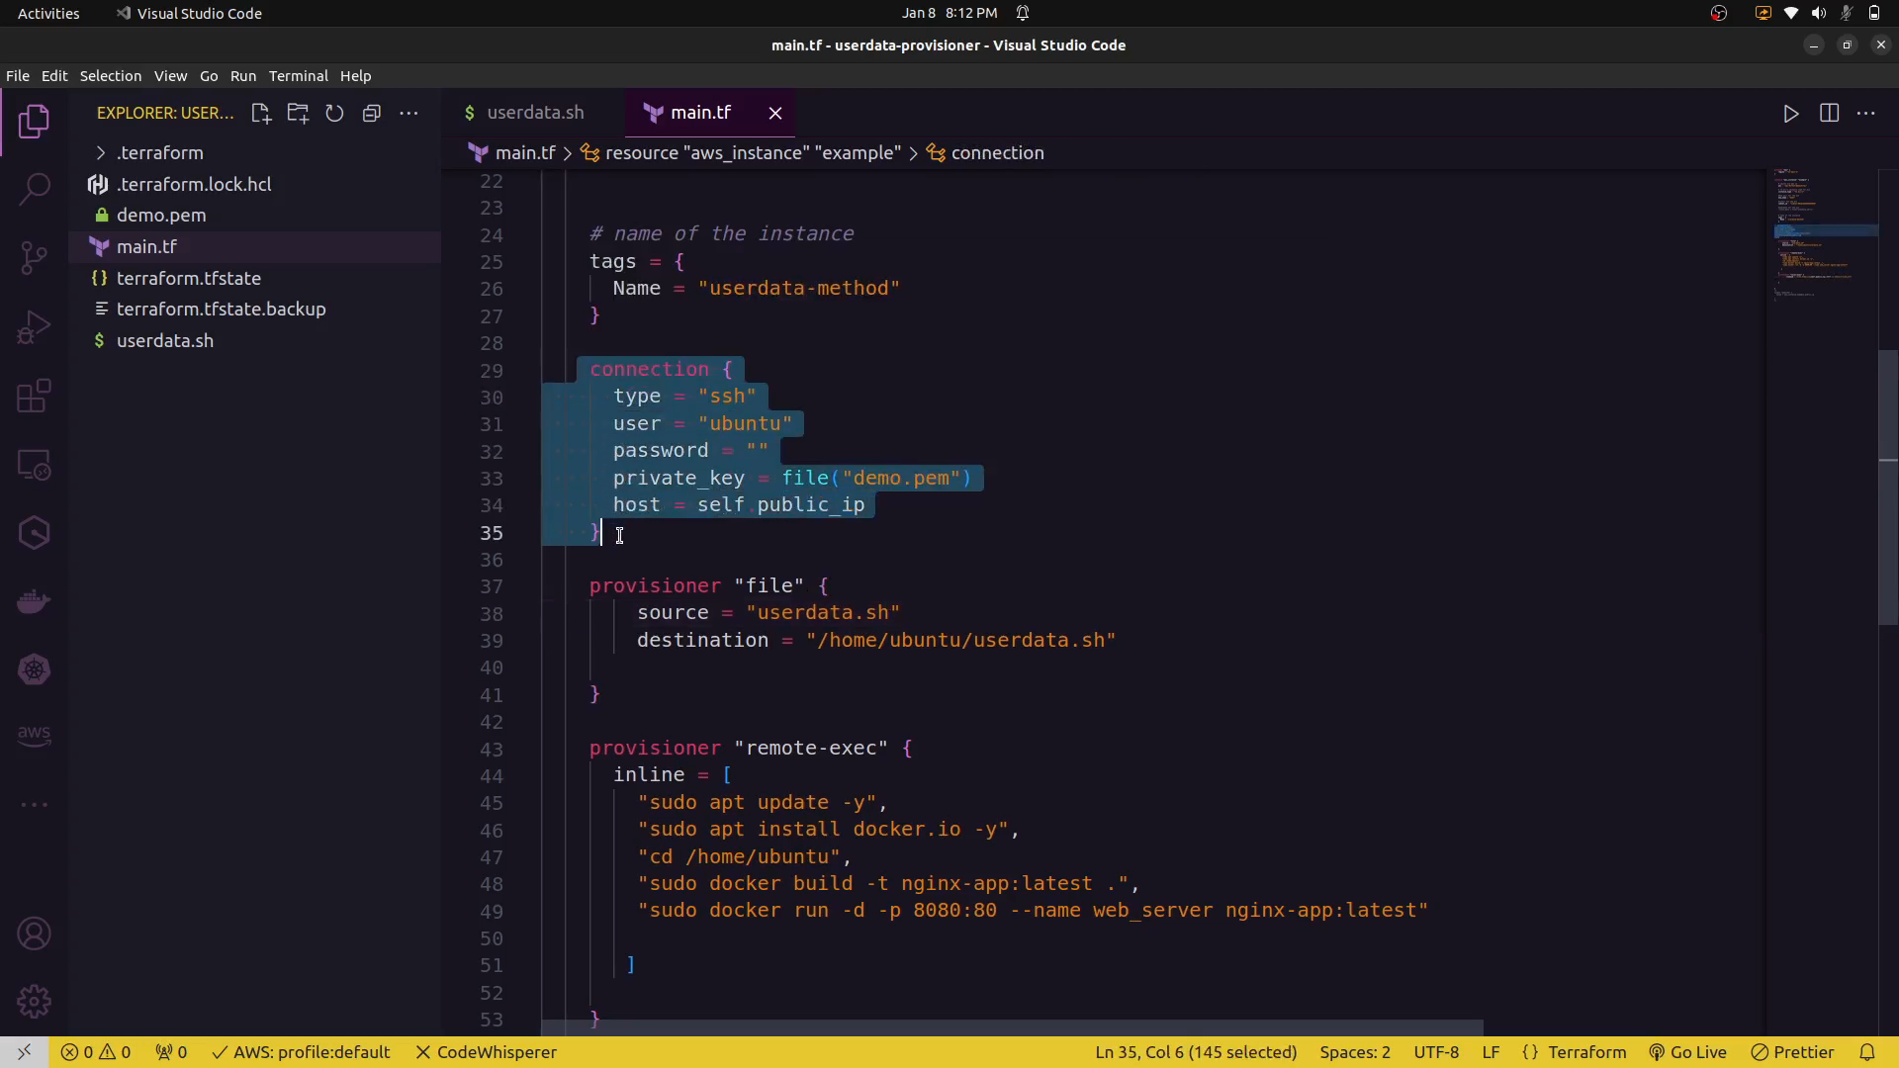This screenshot has height=1068, width=1899.
Task: Open the Search view in activity bar
Action: (35, 189)
